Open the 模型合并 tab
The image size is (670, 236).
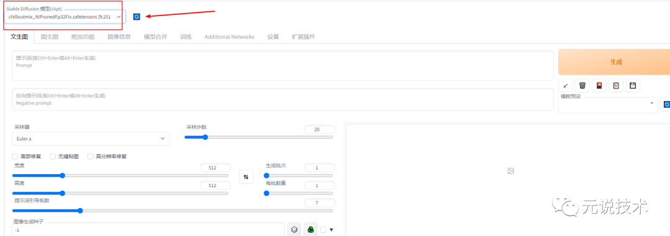tap(156, 37)
